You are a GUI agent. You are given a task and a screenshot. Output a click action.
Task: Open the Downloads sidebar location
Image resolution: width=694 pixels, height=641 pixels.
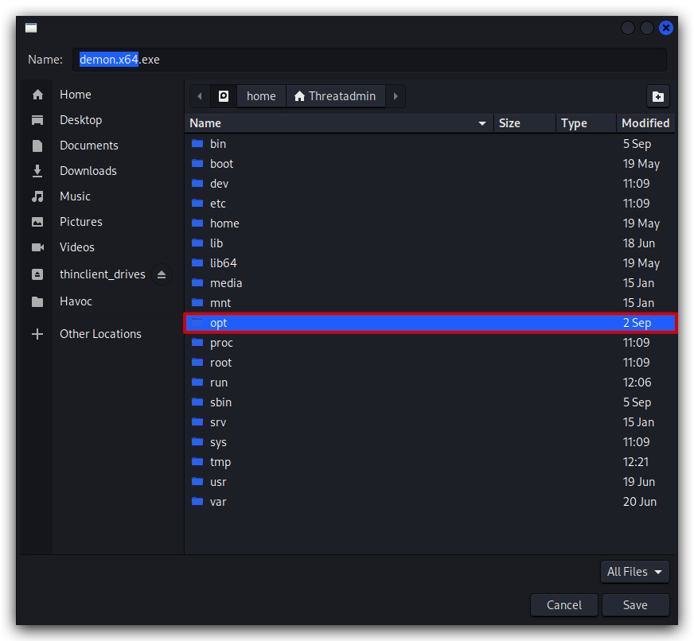pos(88,171)
